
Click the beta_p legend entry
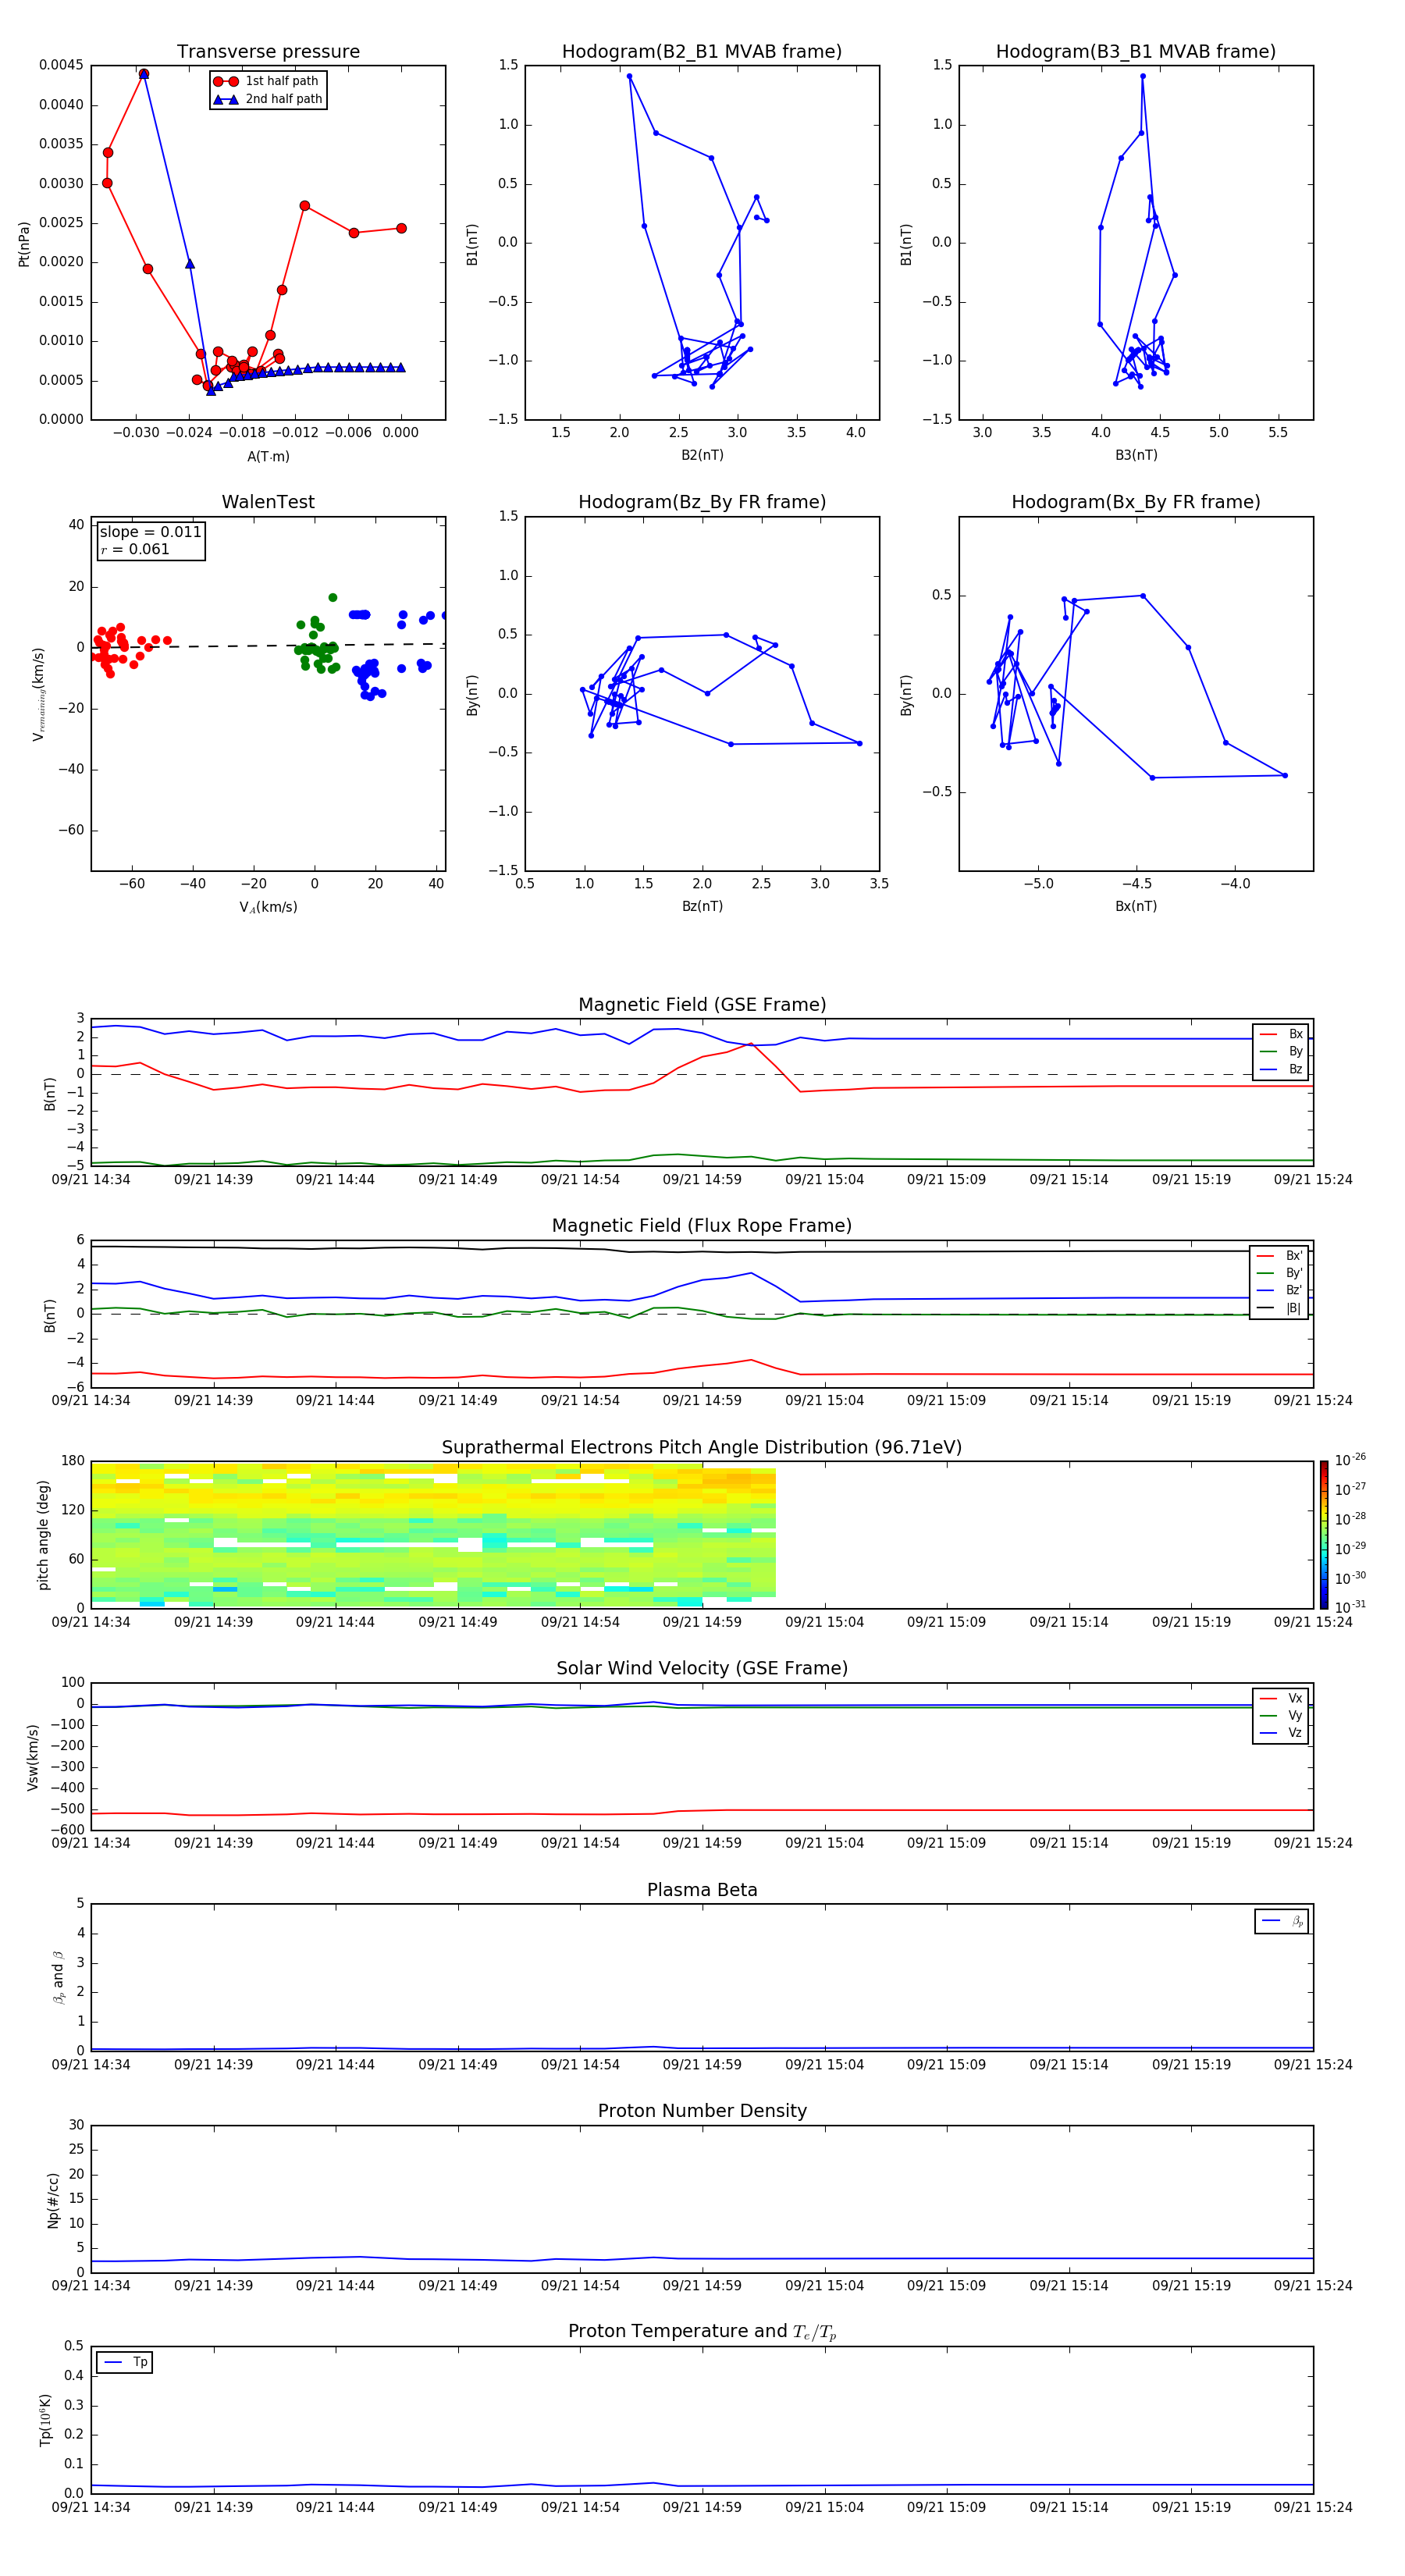pos(1283,1921)
